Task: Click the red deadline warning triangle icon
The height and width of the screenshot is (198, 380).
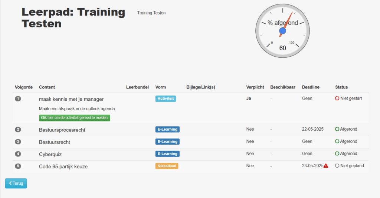Action: [x=326, y=166]
